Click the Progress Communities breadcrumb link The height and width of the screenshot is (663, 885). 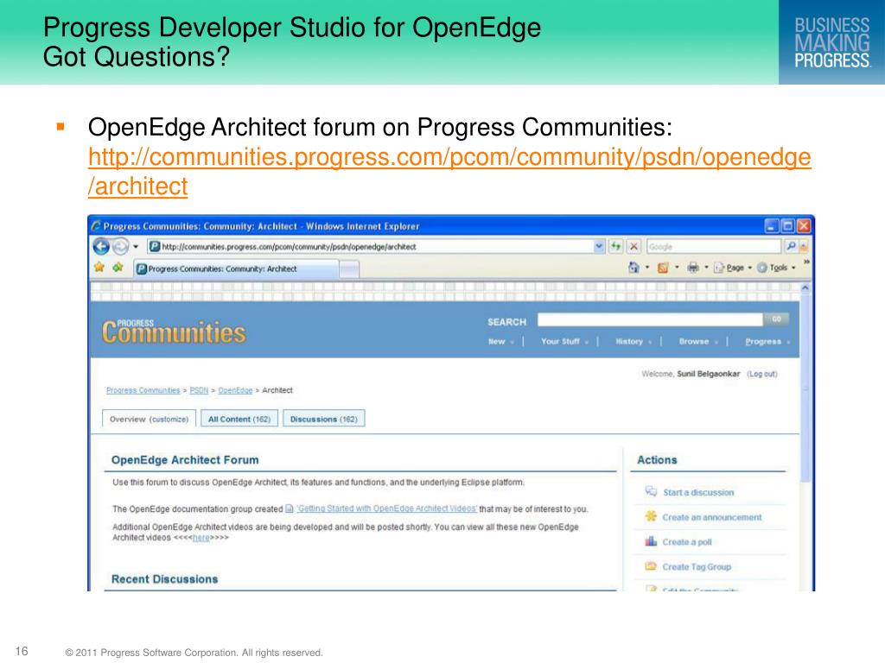[143, 390]
